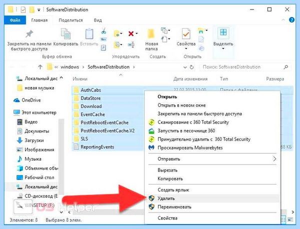
Task: Choose Просканировать Malwarebytes
Action: (212, 147)
